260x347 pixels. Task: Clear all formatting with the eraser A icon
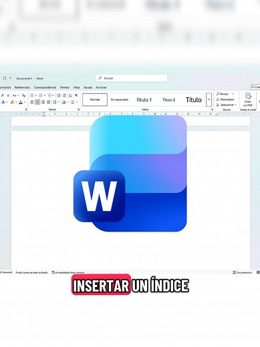[23, 95]
